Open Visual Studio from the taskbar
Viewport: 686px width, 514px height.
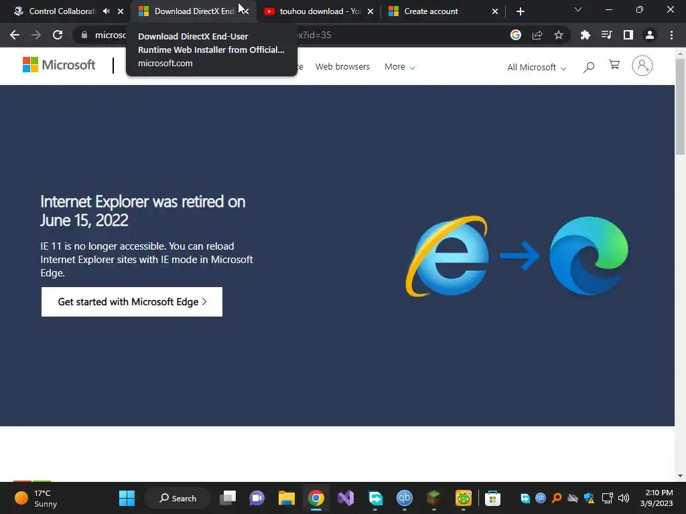click(x=346, y=498)
